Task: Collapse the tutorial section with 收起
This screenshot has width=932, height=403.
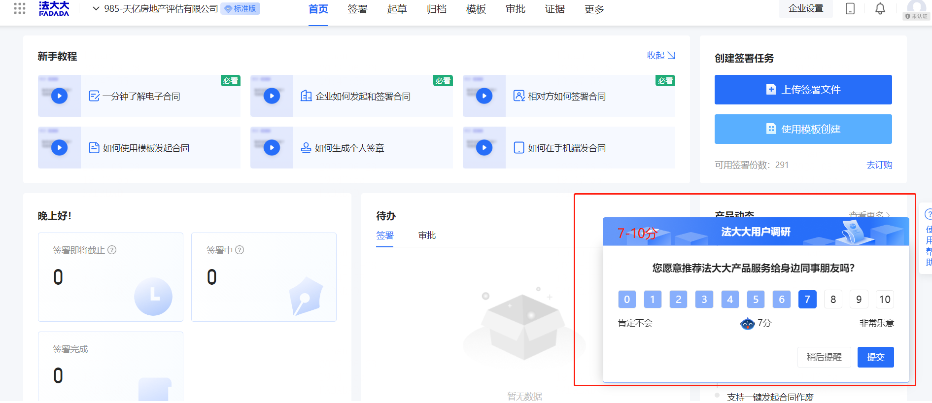Action: [x=661, y=55]
